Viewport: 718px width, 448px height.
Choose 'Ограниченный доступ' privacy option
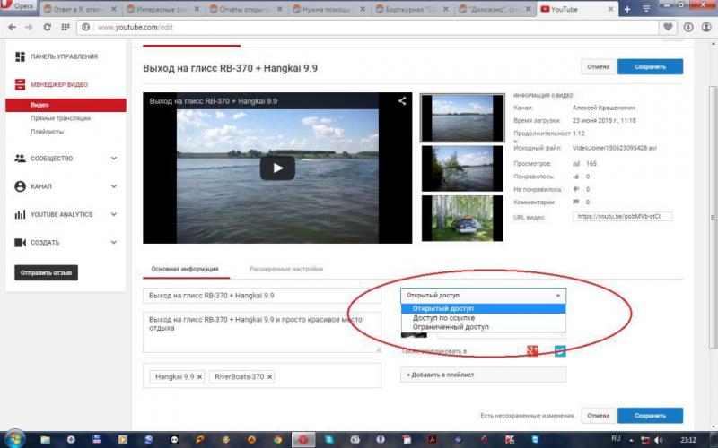pyautogui.click(x=483, y=327)
